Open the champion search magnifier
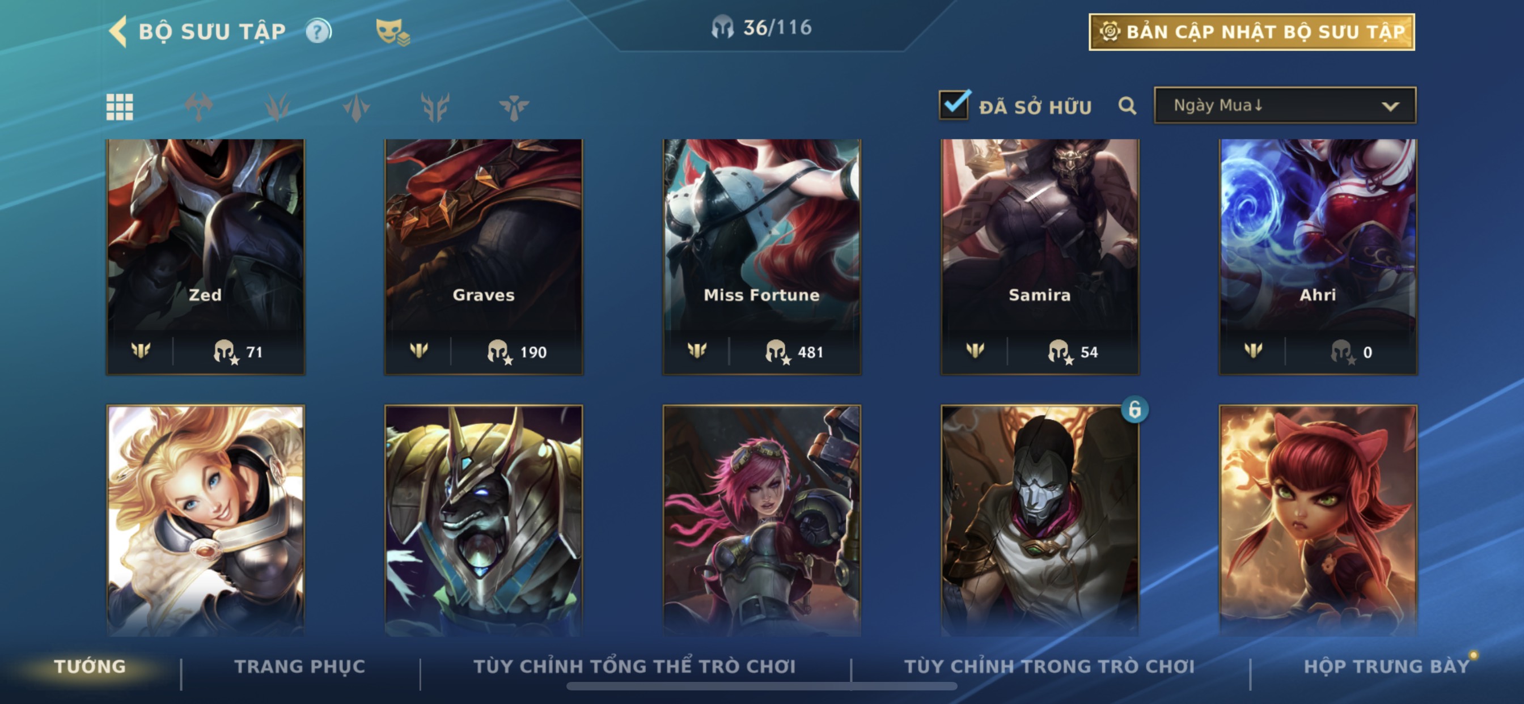The width and height of the screenshot is (1524, 704). [1127, 106]
